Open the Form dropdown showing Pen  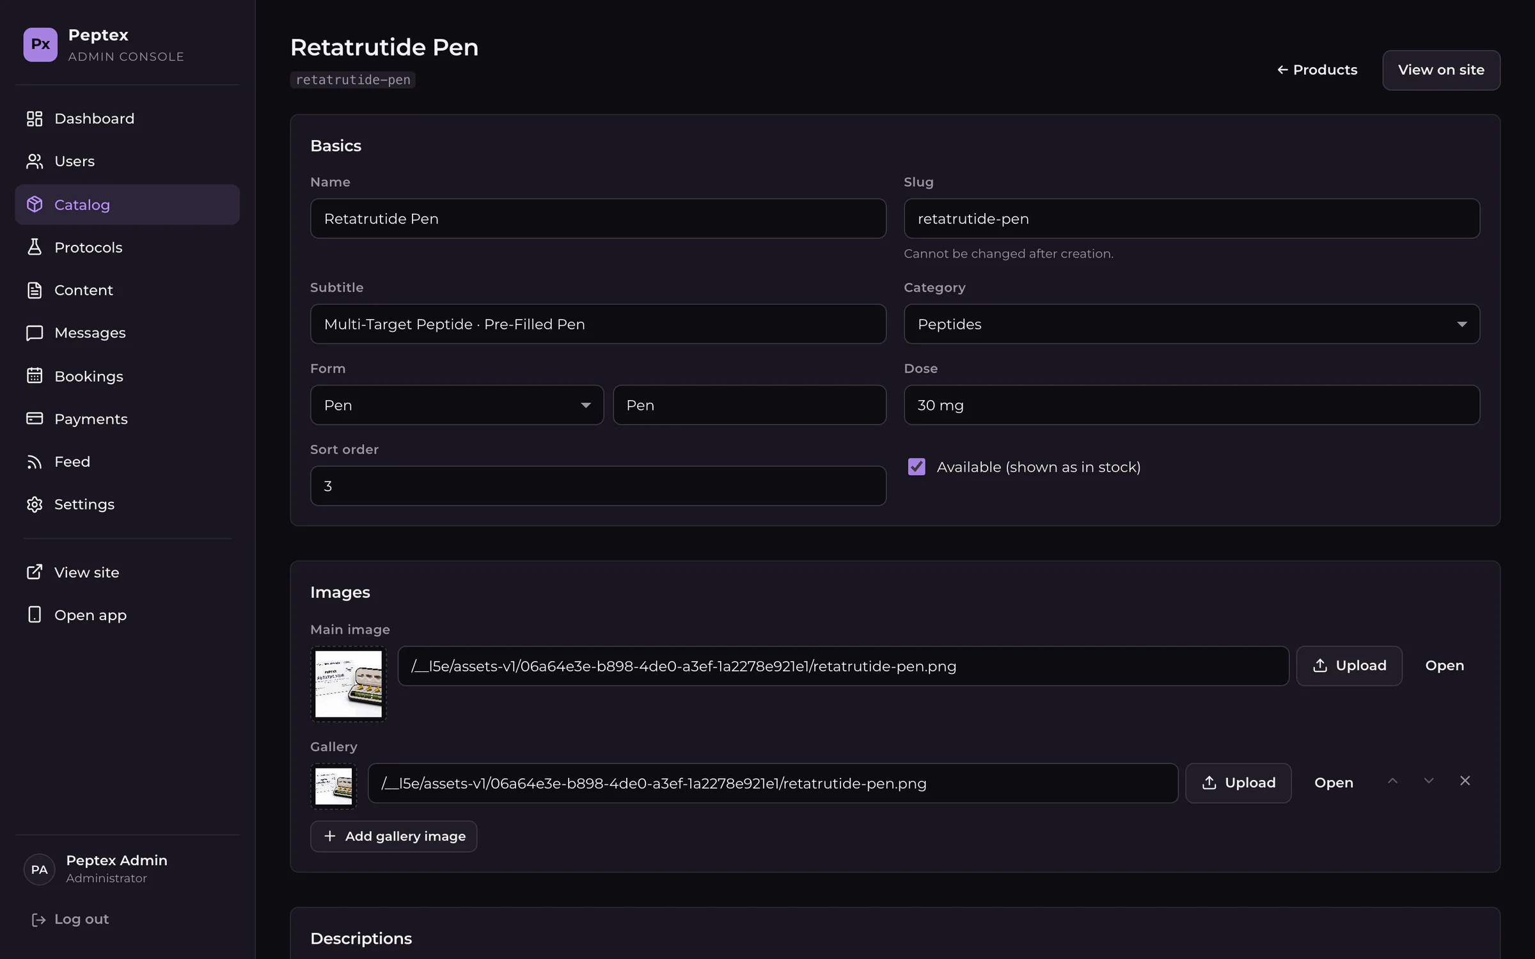[457, 405]
